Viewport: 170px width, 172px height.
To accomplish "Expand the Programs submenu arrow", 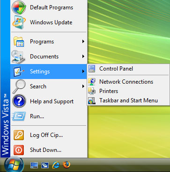I will pyautogui.click(x=83, y=42).
